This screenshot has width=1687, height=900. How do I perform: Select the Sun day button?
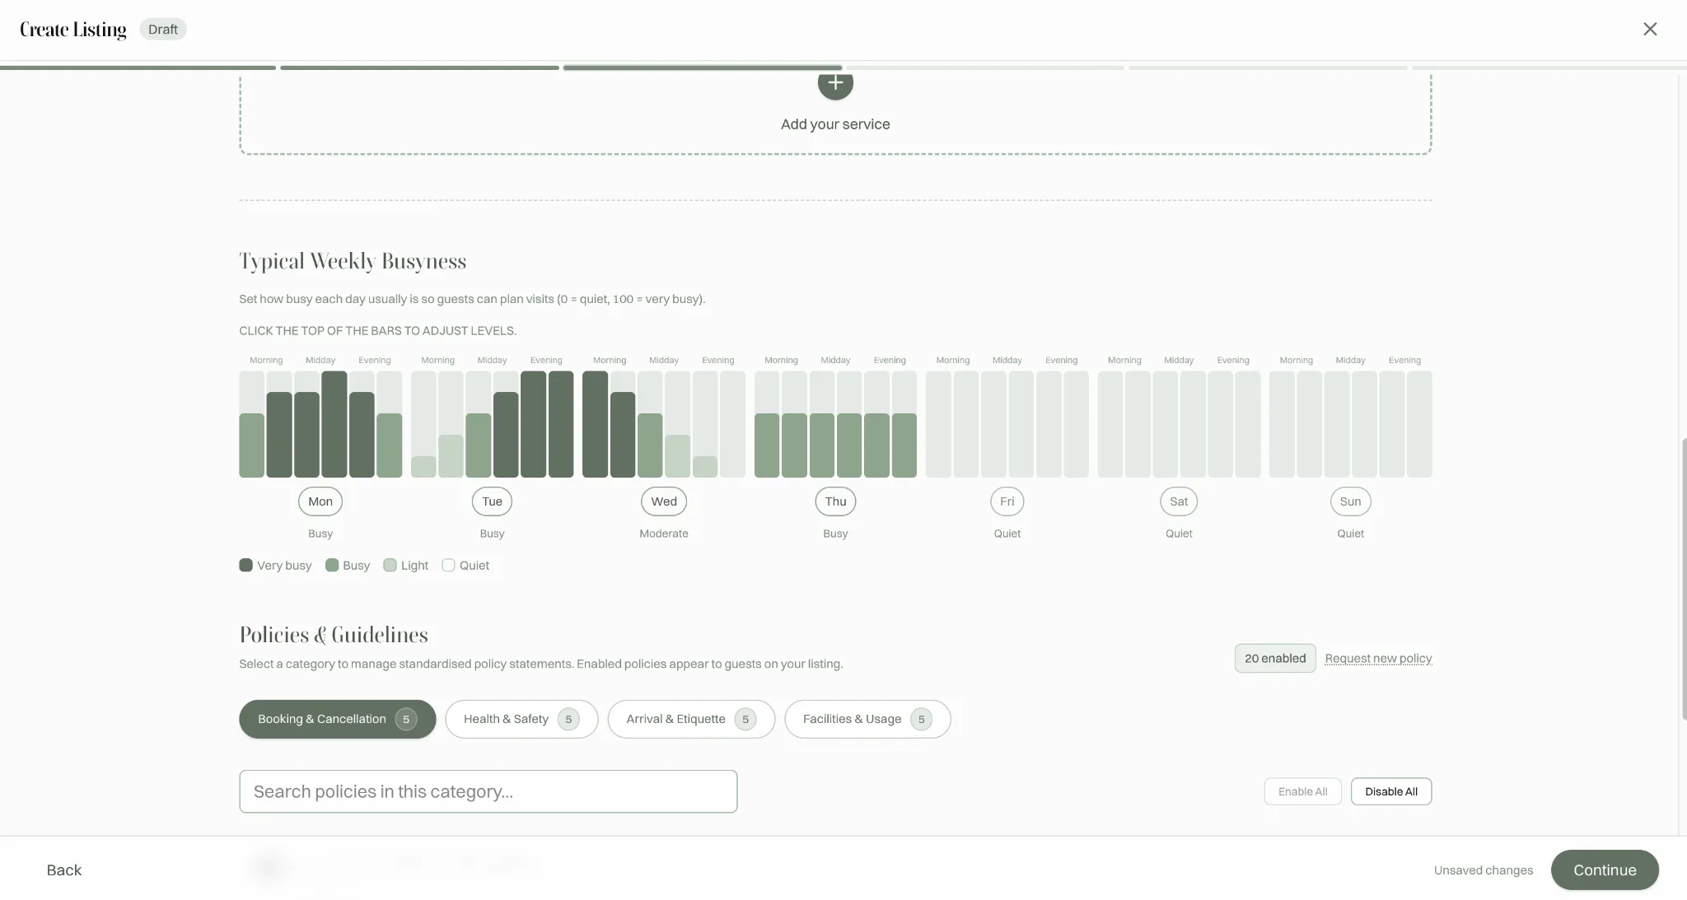coord(1350,501)
